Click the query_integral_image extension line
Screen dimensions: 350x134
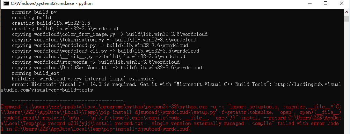pyautogui.click(x=83, y=79)
